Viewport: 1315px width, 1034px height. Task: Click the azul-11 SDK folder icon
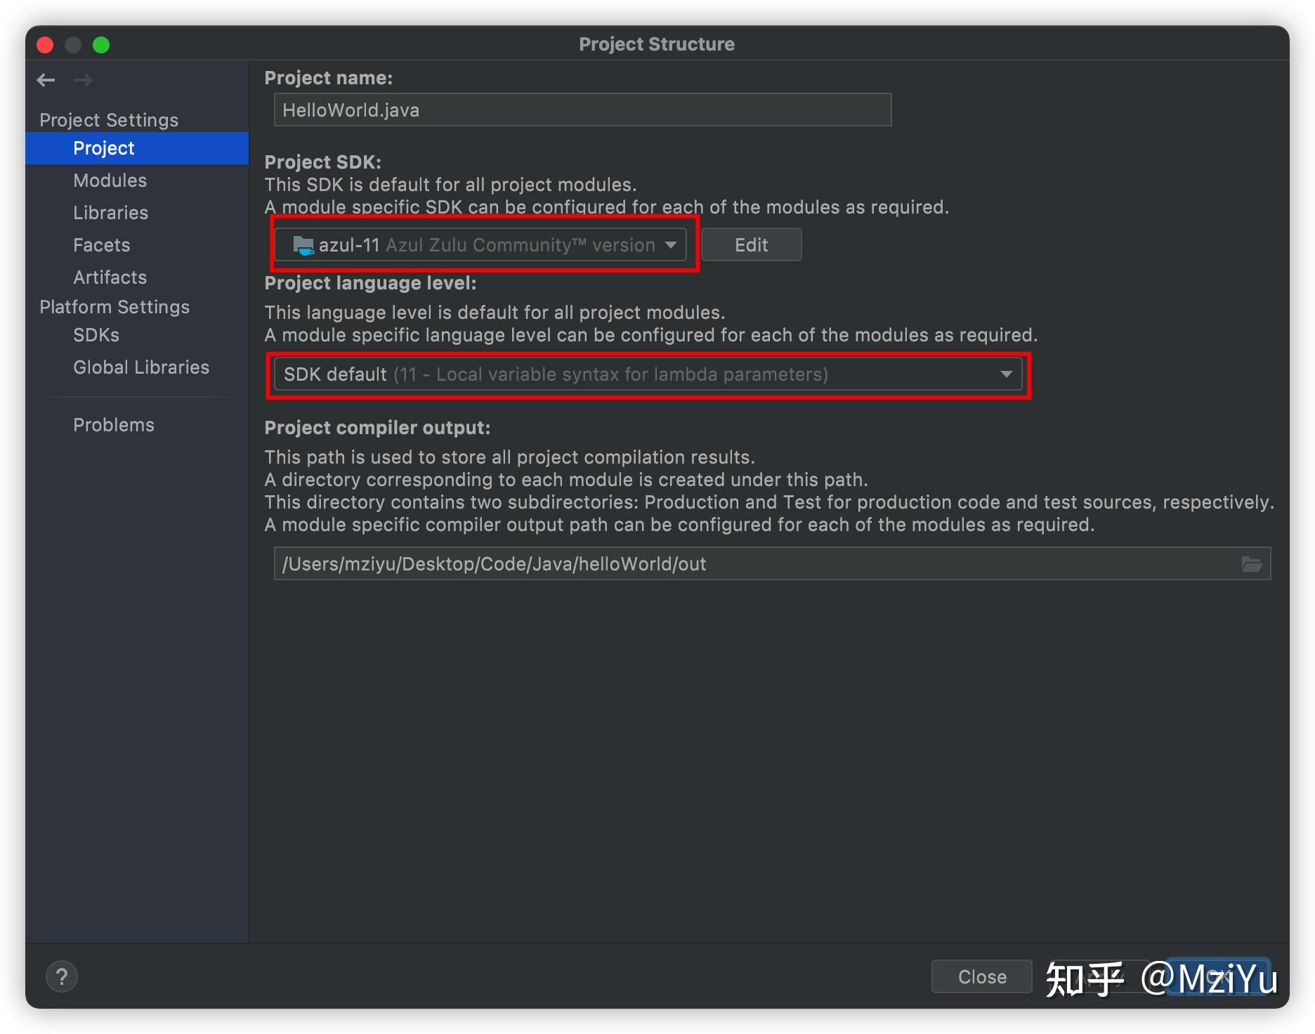coord(303,245)
